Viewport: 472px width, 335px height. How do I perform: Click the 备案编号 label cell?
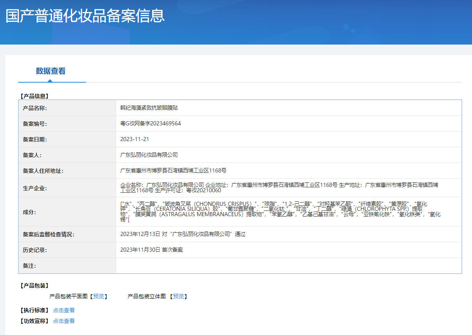67,124
